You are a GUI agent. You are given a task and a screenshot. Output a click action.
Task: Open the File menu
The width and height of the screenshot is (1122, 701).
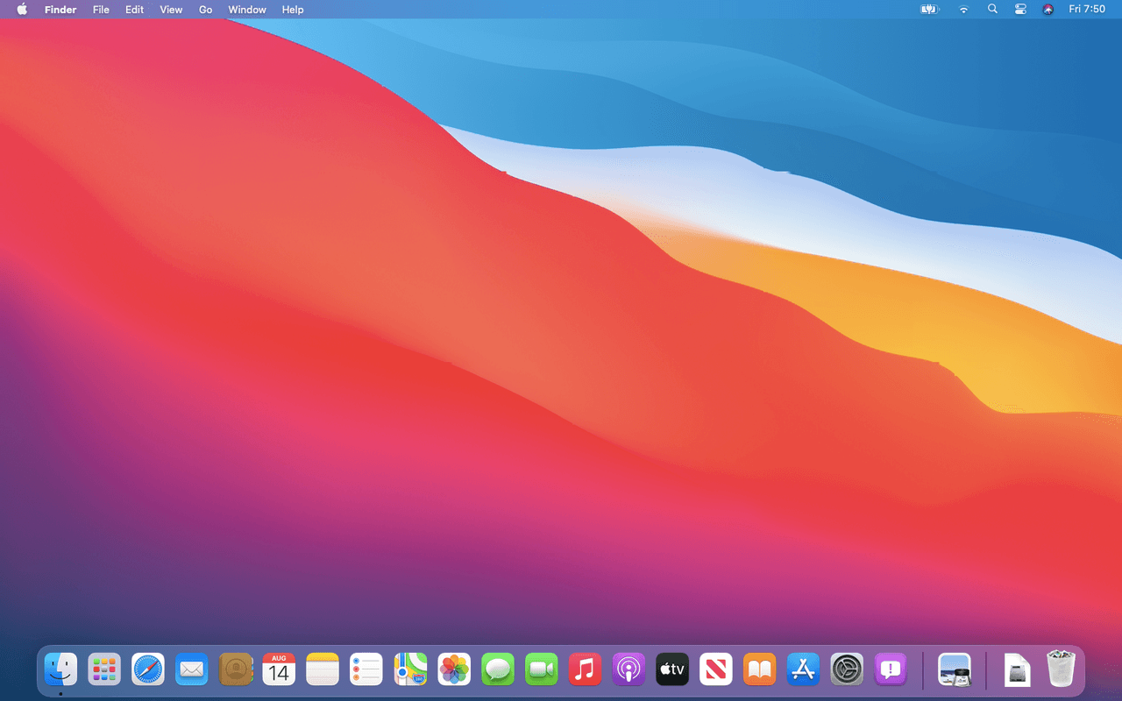tap(101, 10)
